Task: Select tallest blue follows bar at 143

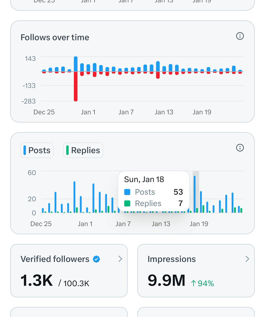Action: [76, 64]
